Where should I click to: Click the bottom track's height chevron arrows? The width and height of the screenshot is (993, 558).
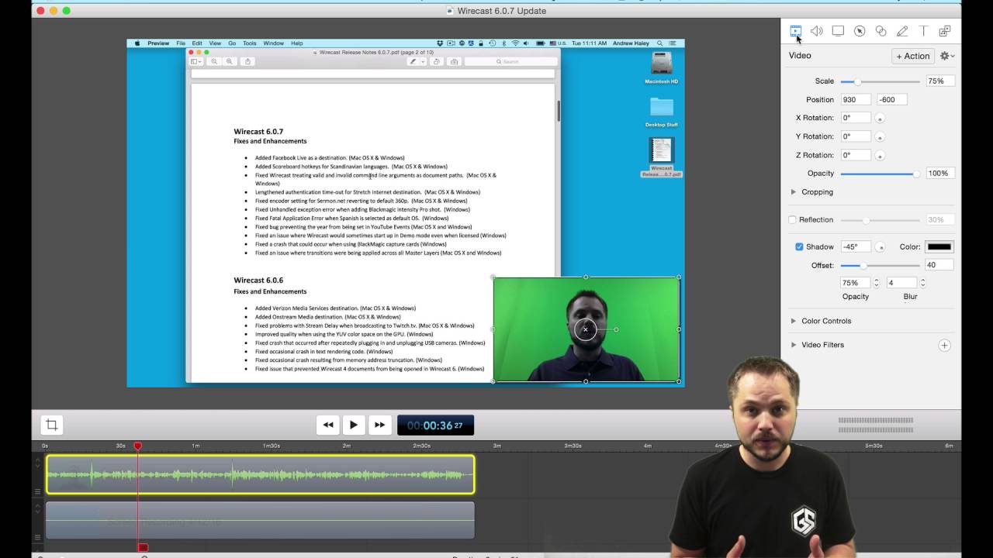37,508
